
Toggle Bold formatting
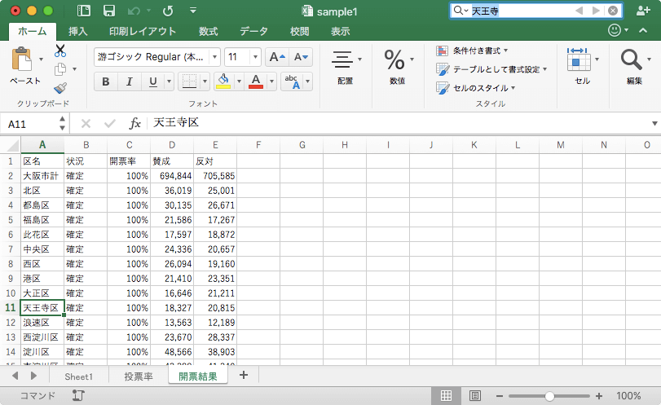point(106,81)
